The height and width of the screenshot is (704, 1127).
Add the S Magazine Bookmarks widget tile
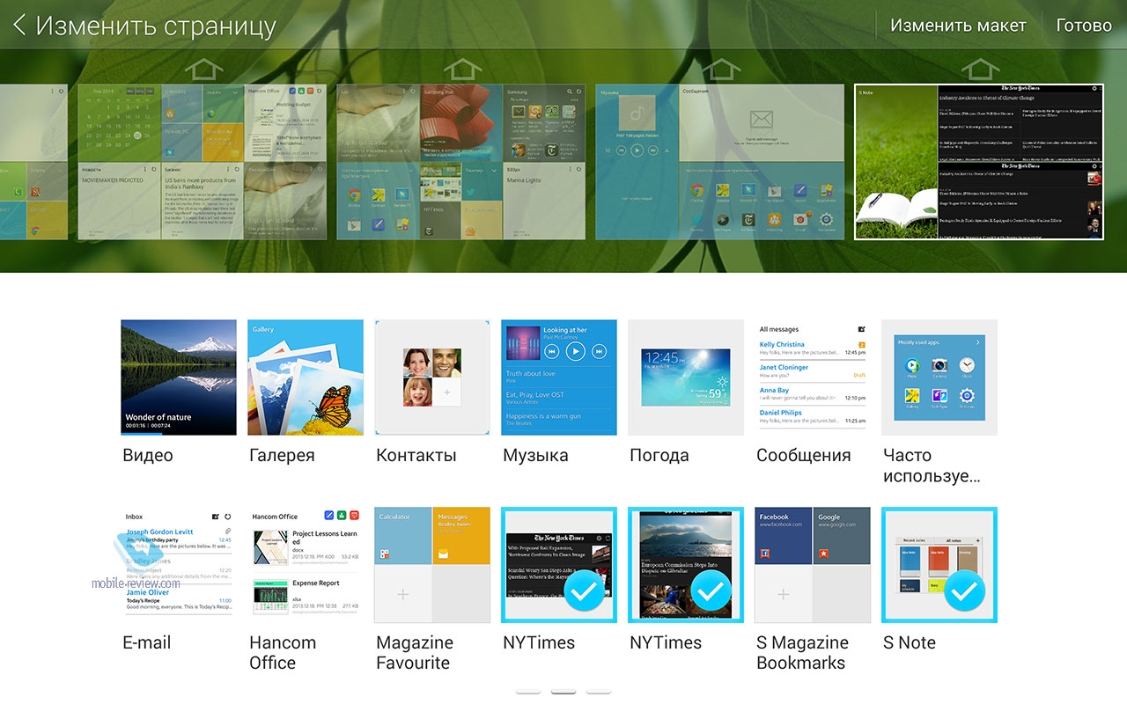813,565
